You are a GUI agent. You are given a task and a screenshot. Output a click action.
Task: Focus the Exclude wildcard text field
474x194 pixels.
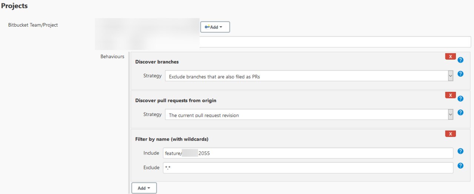(x=308, y=168)
